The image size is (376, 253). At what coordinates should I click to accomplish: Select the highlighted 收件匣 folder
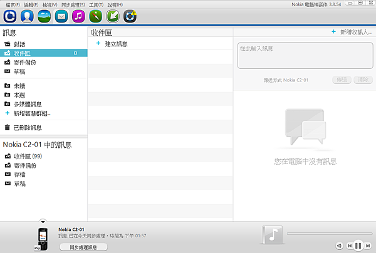click(x=44, y=53)
